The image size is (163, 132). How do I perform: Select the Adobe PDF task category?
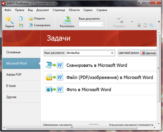pyautogui.click(x=21, y=75)
